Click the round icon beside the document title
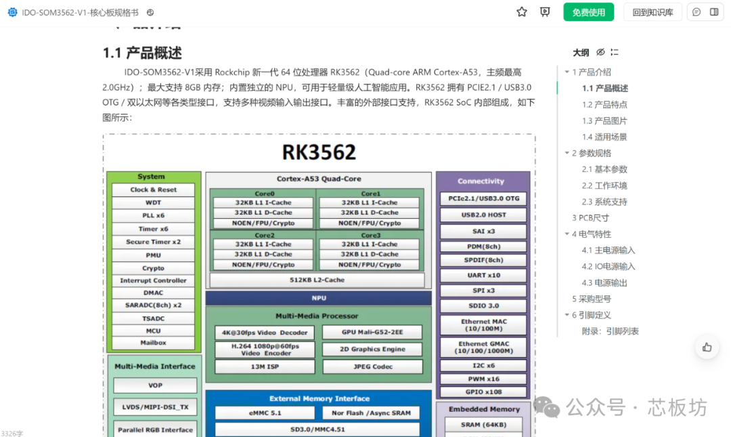The width and height of the screenshot is (731, 437). click(150, 12)
